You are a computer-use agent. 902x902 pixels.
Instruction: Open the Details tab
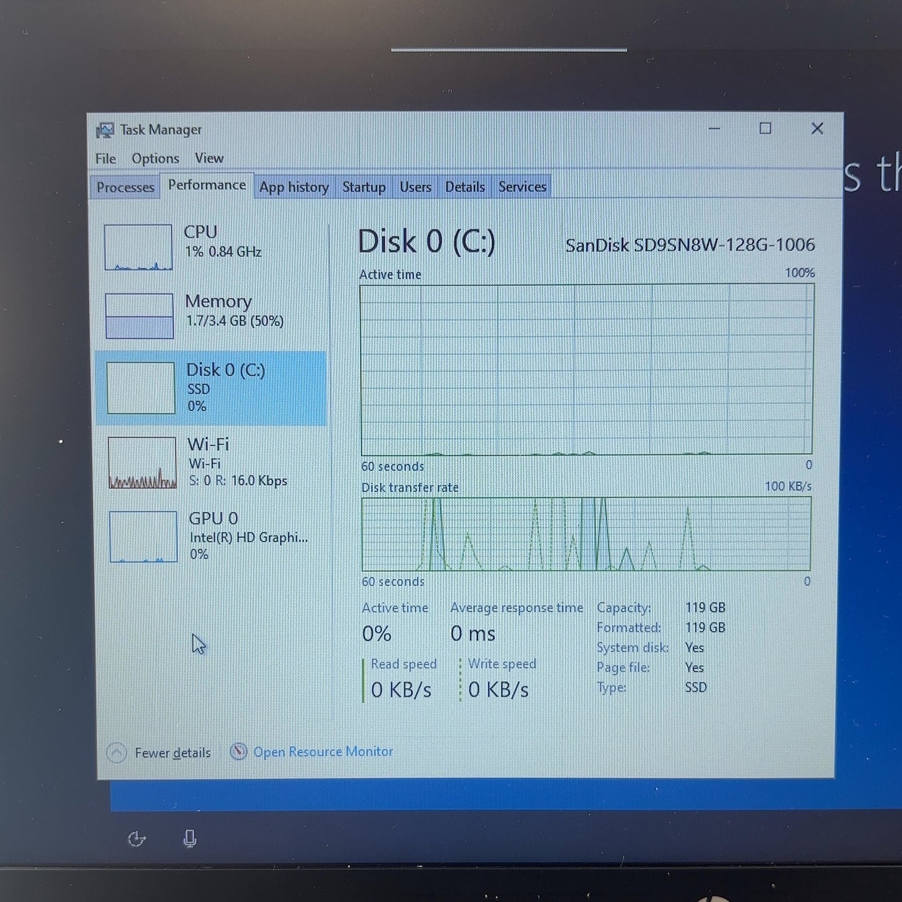pyautogui.click(x=465, y=187)
